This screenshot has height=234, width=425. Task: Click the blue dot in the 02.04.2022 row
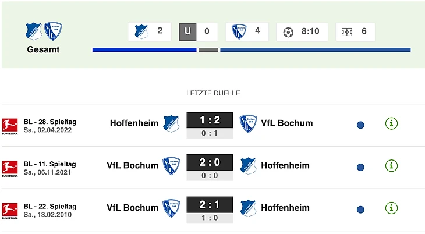point(360,125)
